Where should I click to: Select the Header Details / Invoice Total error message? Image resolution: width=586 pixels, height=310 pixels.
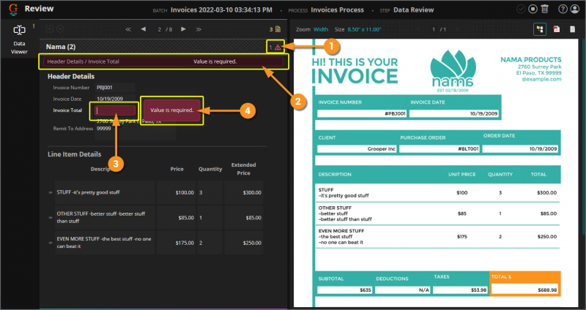click(163, 61)
